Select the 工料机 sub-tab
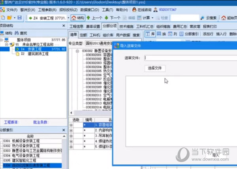The height and width of the screenshot is (169, 237). [x=95, y=35]
